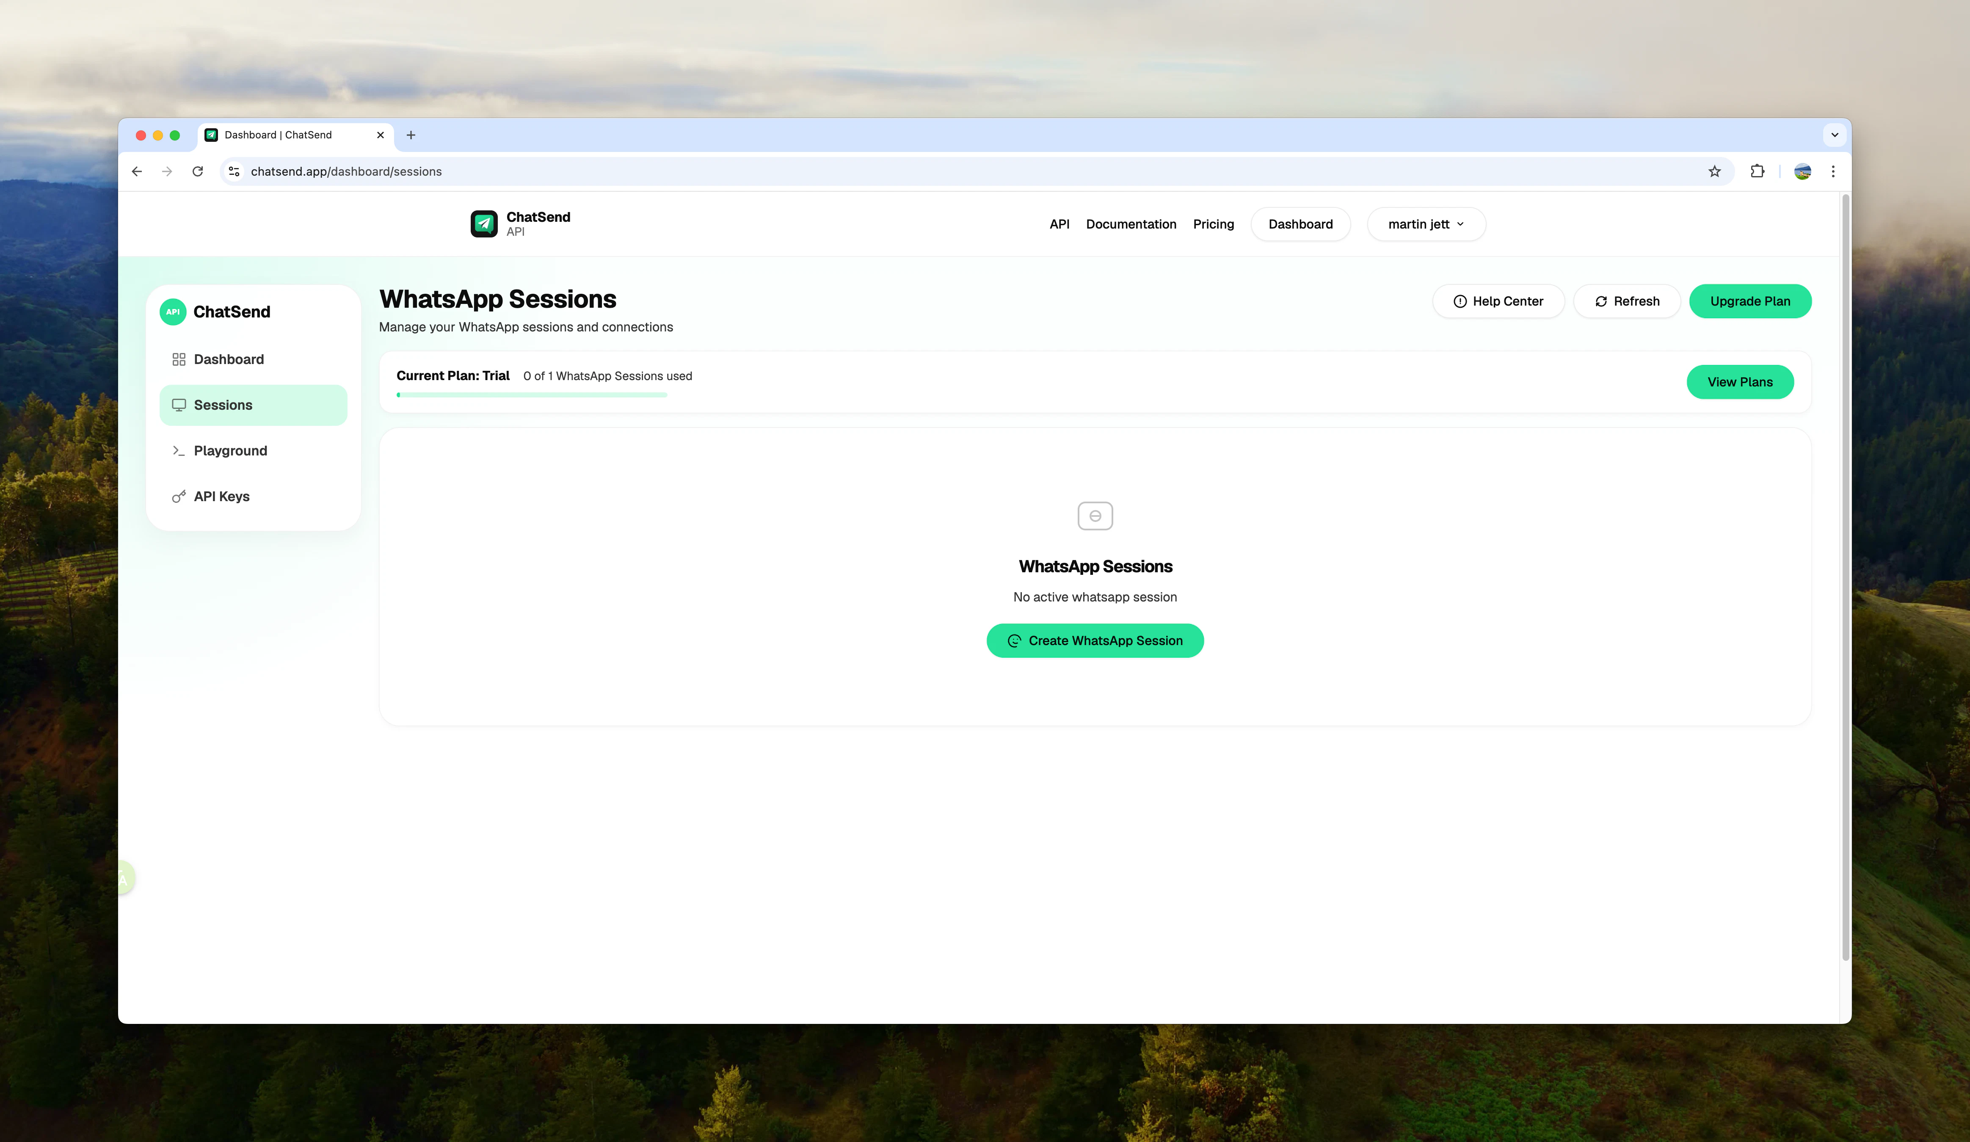
Task: Open the Chrome profile avatar
Action: [x=1803, y=171]
